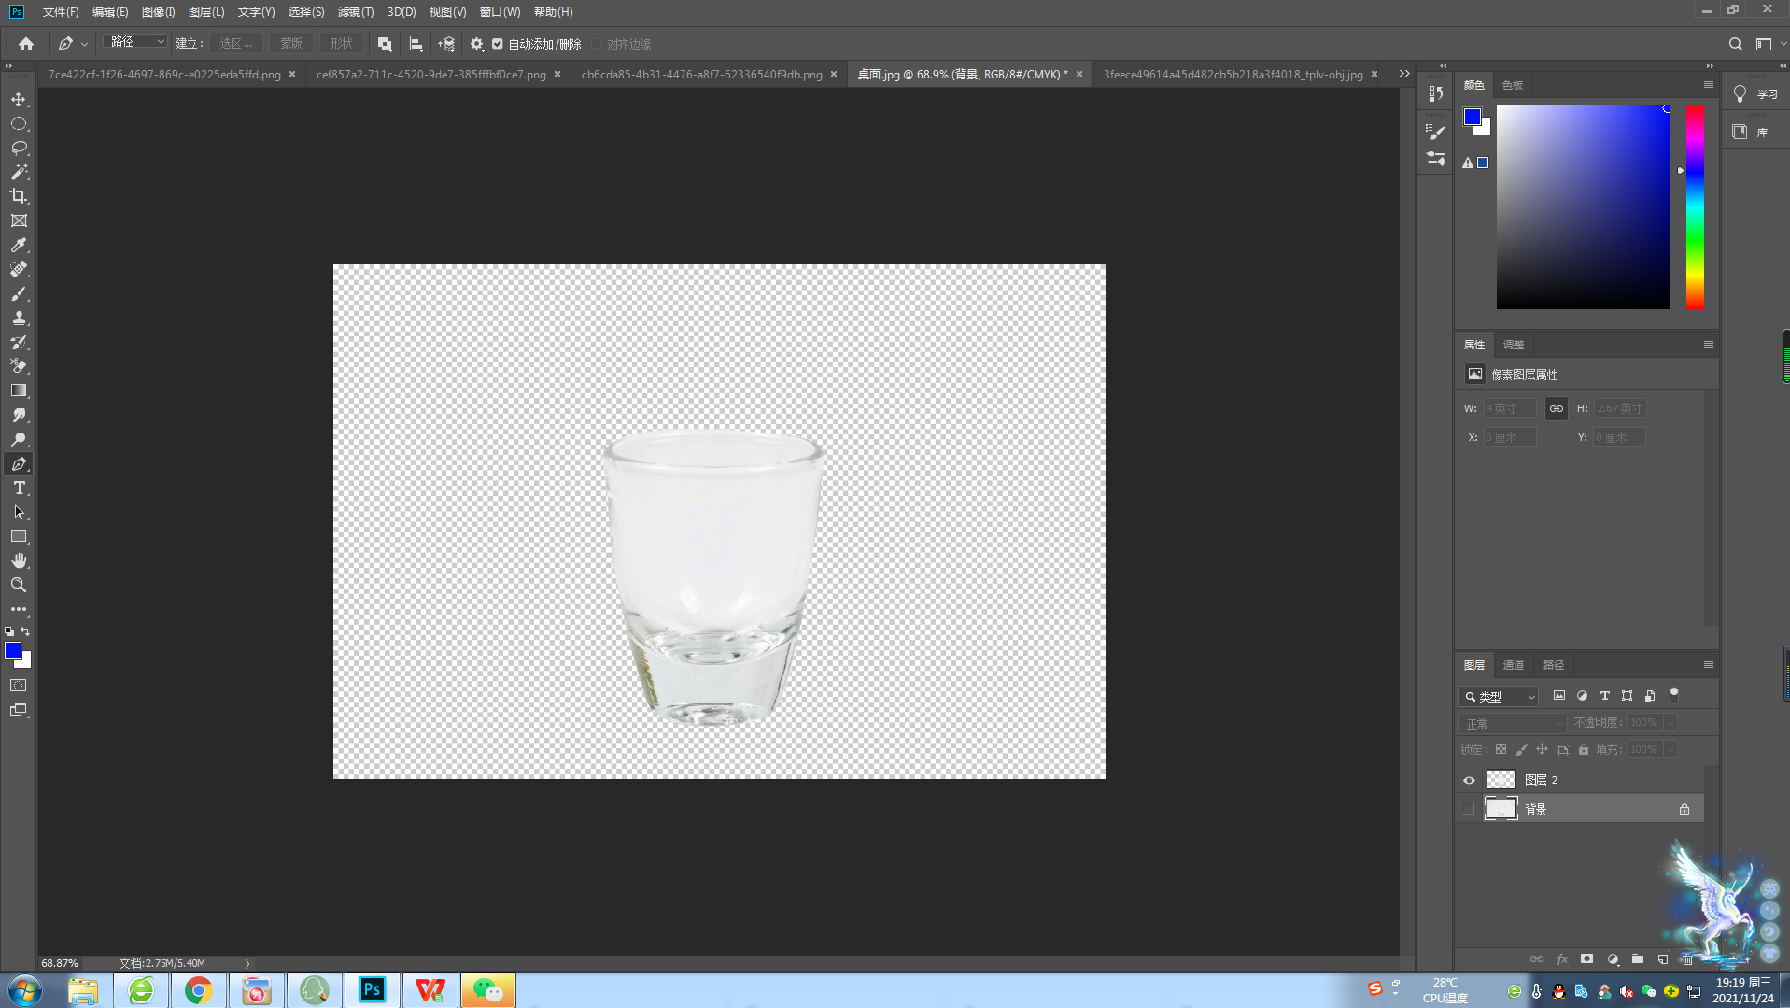Open the 类型 layer filter dropdown
This screenshot has height=1008, width=1790.
point(1499,697)
